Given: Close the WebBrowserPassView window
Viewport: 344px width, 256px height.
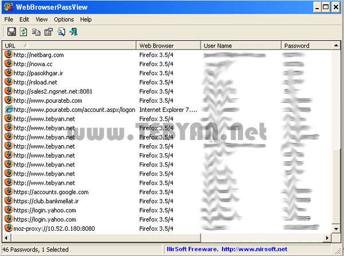Looking at the screenshot, I should point(336,7).
